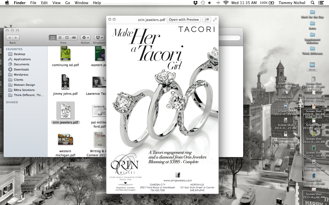Click the Finder window search field
This screenshot has height=205, width=329.
point(229,38)
